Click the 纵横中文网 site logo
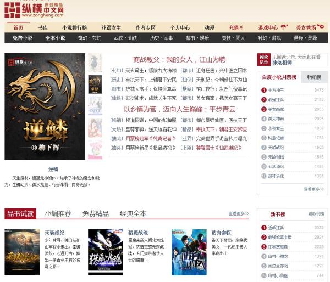Screen dimensions: 330x282 34,10
